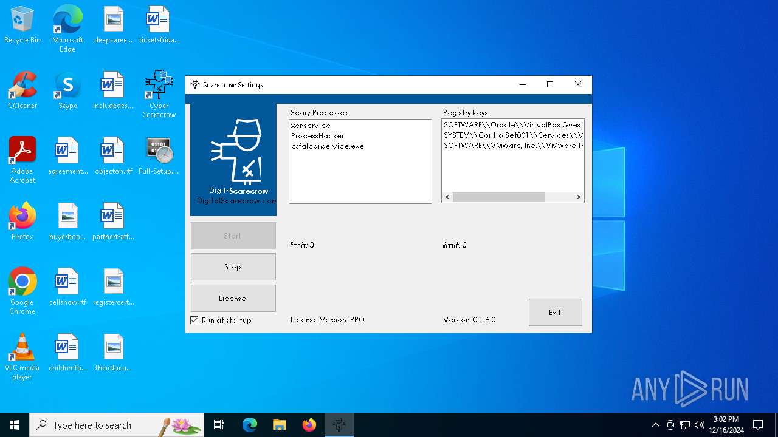Select the agreement Word document icon
The image size is (778, 437).
67,157
